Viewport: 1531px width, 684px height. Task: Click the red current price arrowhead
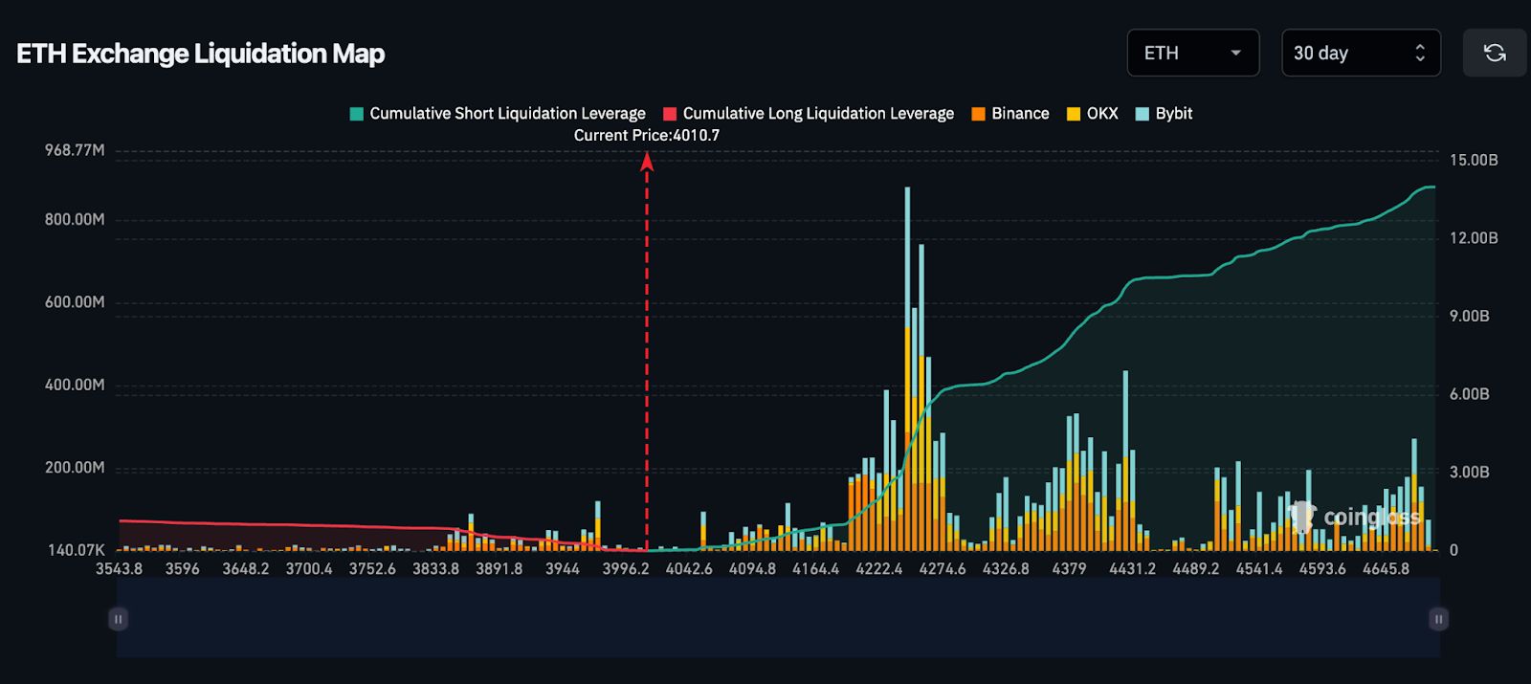point(647,163)
